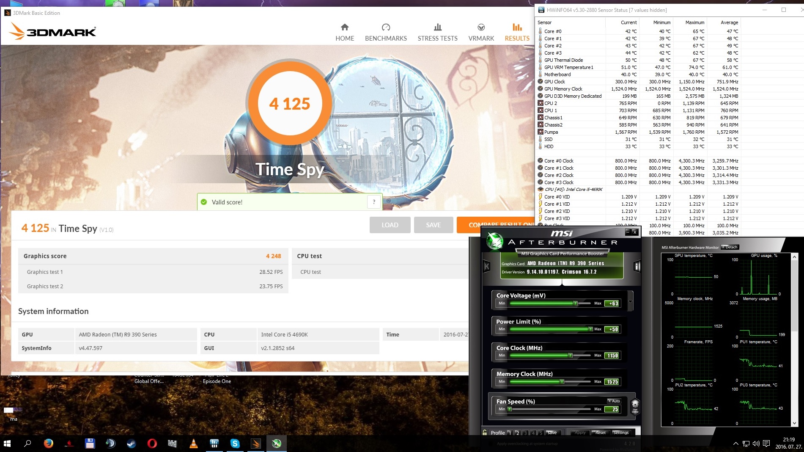Click the Power Limit slider handle
The width and height of the screenshot is (804, 452).
click(590, 329)
